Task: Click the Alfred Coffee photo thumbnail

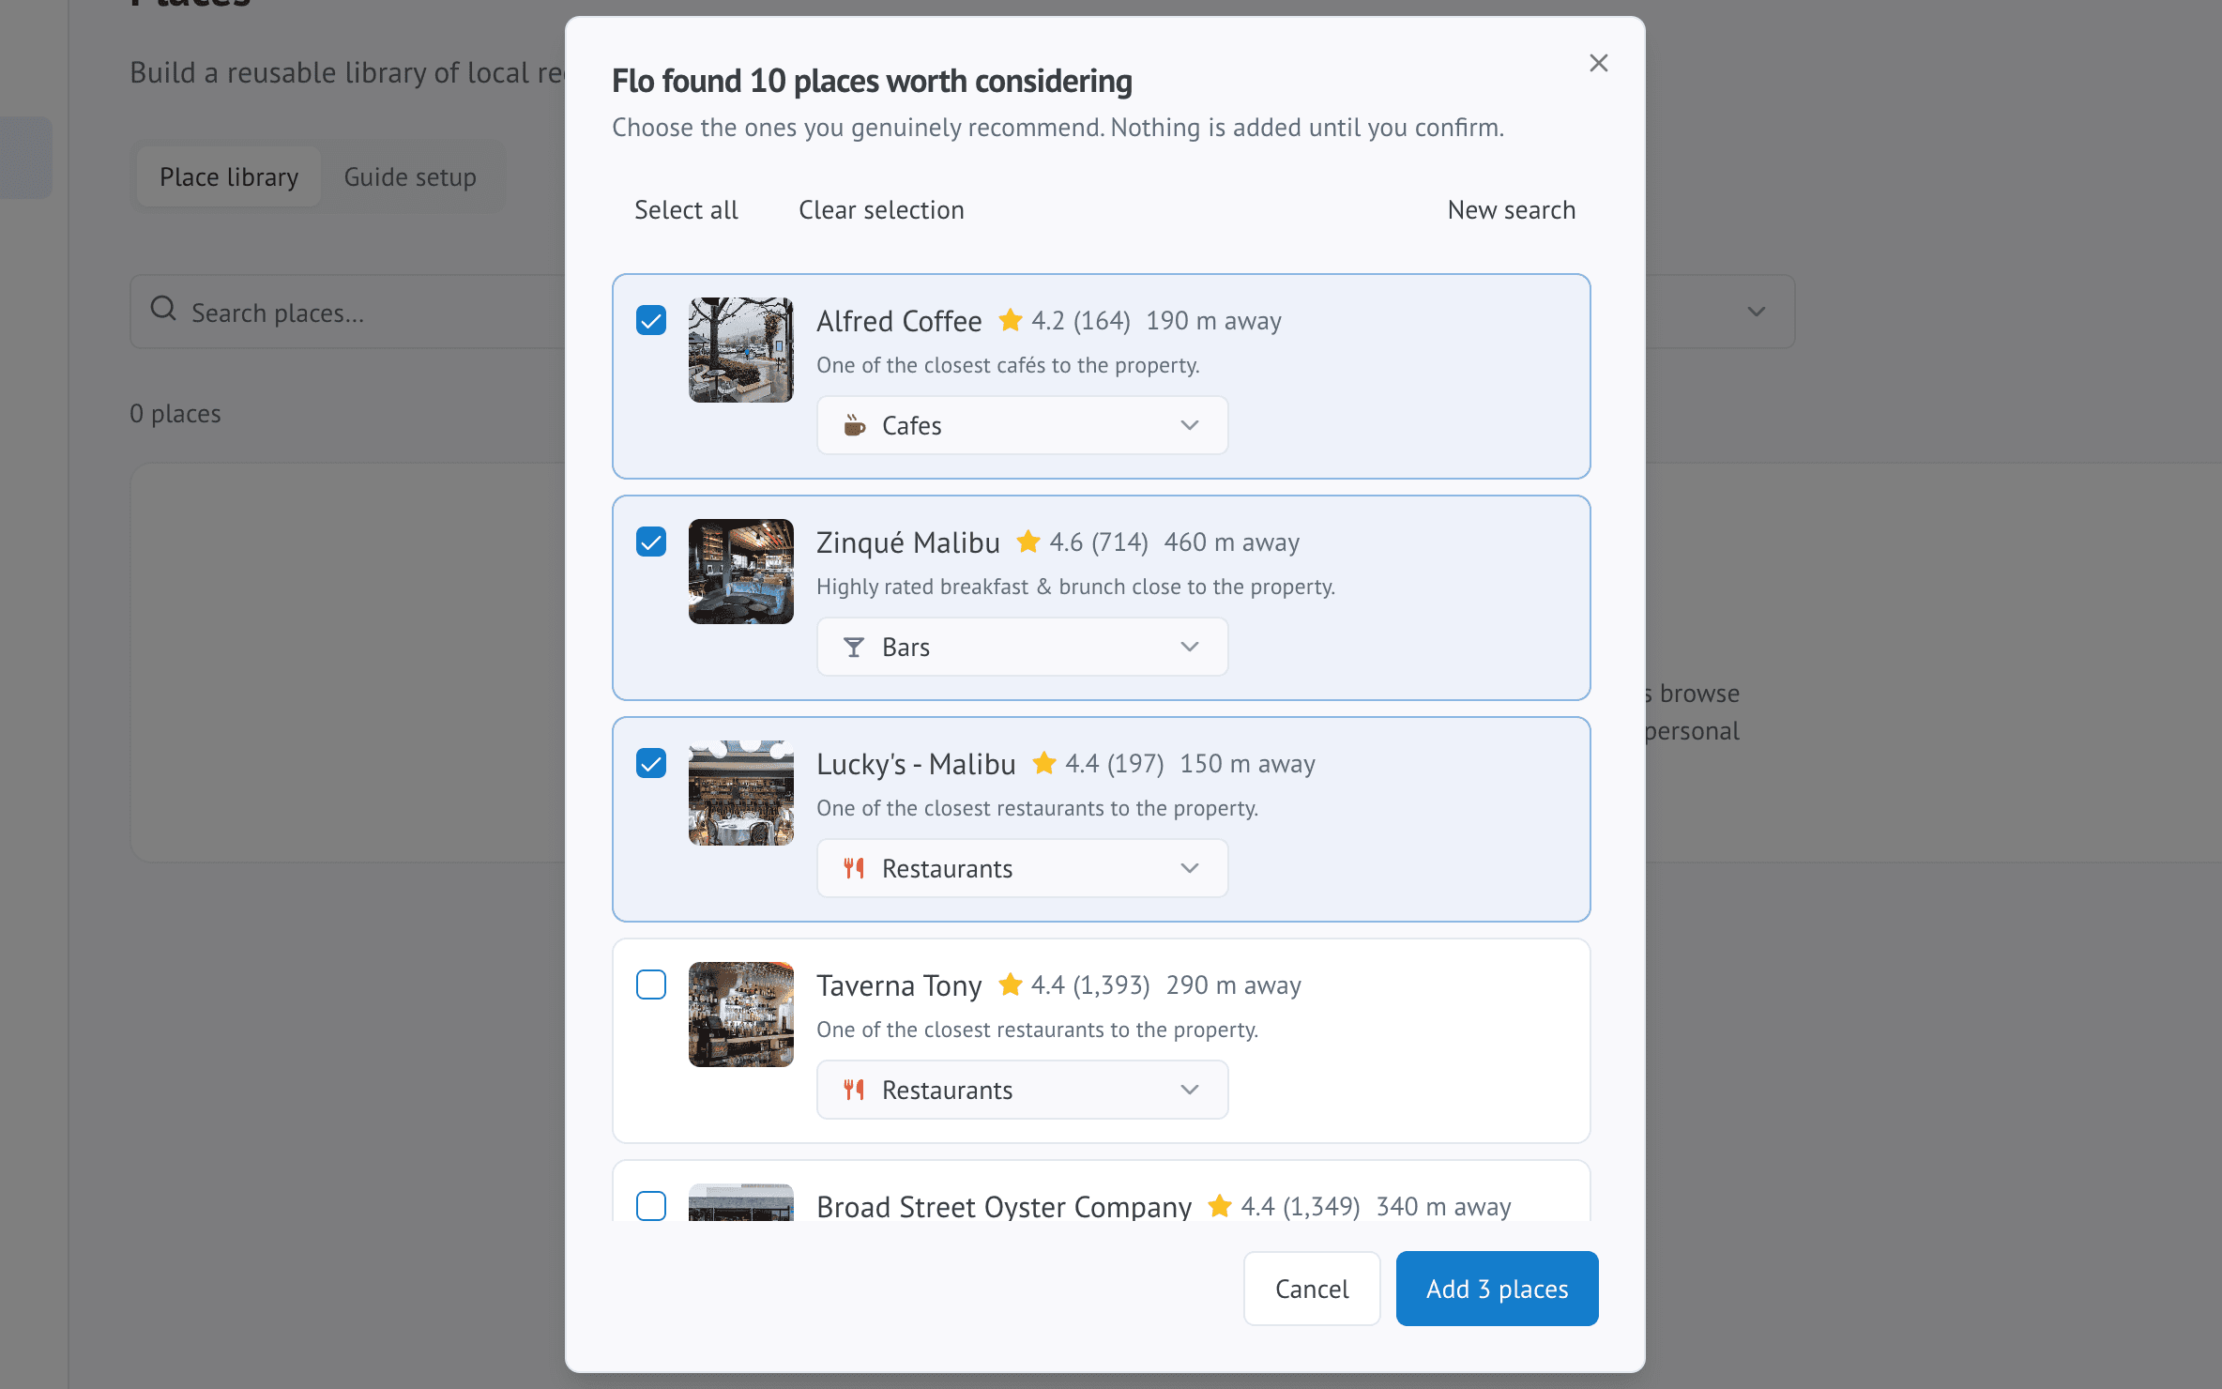Action: [x=741, y=350]
